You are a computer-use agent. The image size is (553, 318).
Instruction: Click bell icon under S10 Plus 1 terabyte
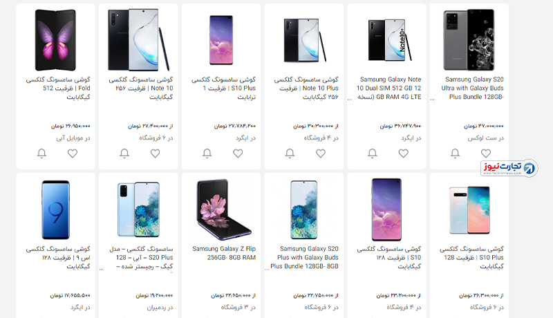(207, 153)
